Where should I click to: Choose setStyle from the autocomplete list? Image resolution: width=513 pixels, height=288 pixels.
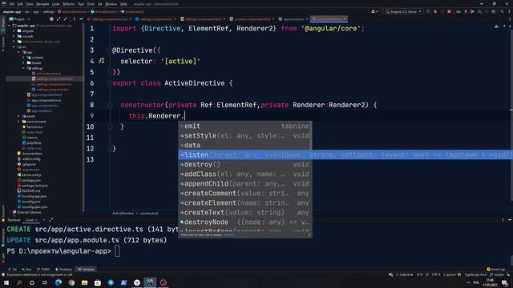pos(245,135)
